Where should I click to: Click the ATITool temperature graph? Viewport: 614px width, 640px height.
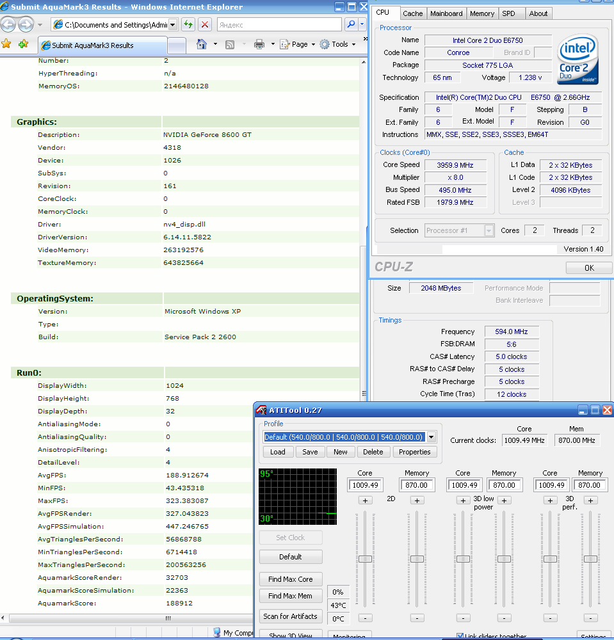point(298,497)
